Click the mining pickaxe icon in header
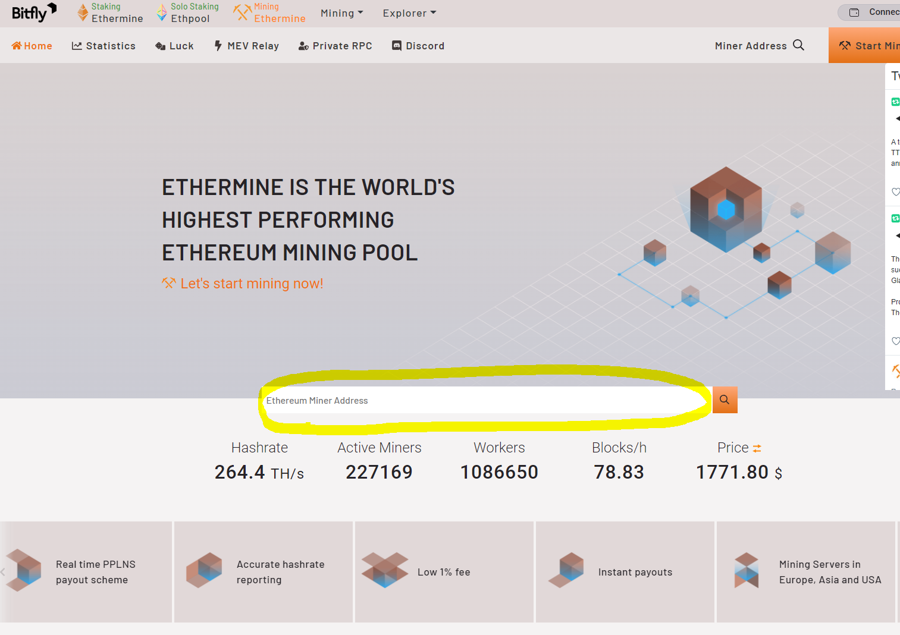900x635 pixels. [242, 12]
